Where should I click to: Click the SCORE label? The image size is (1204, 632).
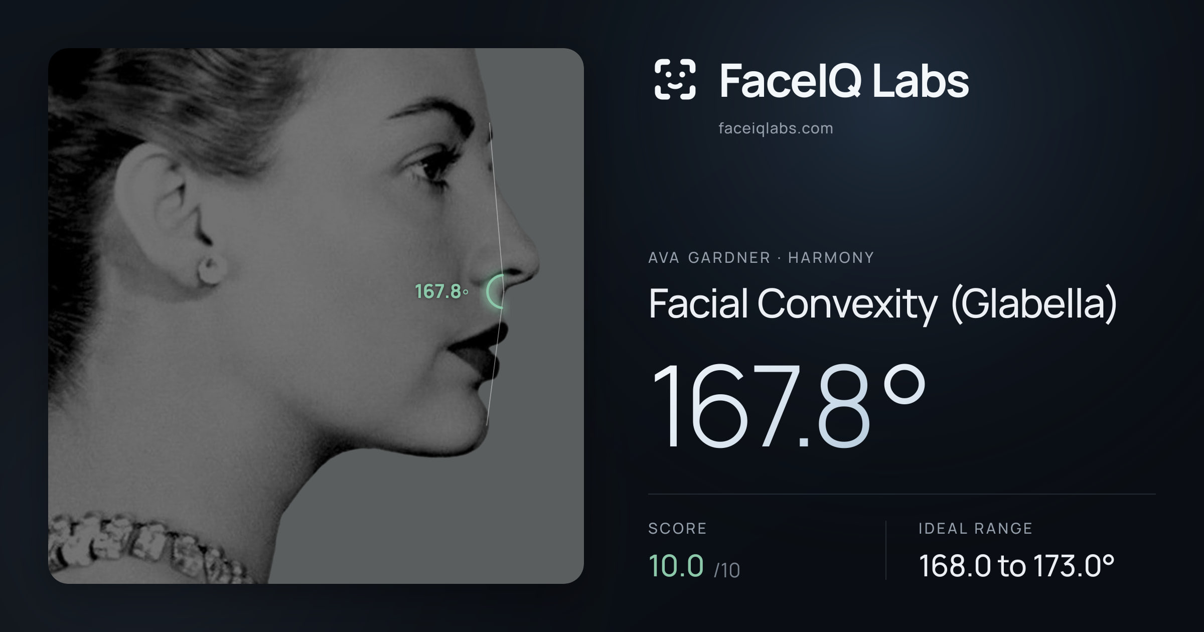click(677, 529)
